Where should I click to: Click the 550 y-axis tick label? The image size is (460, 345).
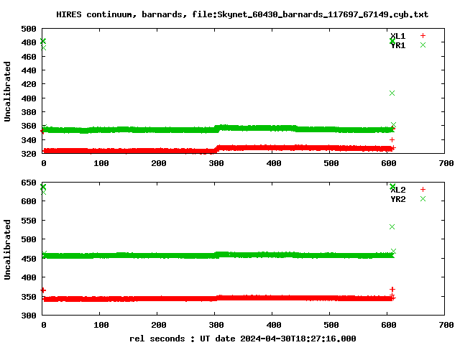coord(29,221)
